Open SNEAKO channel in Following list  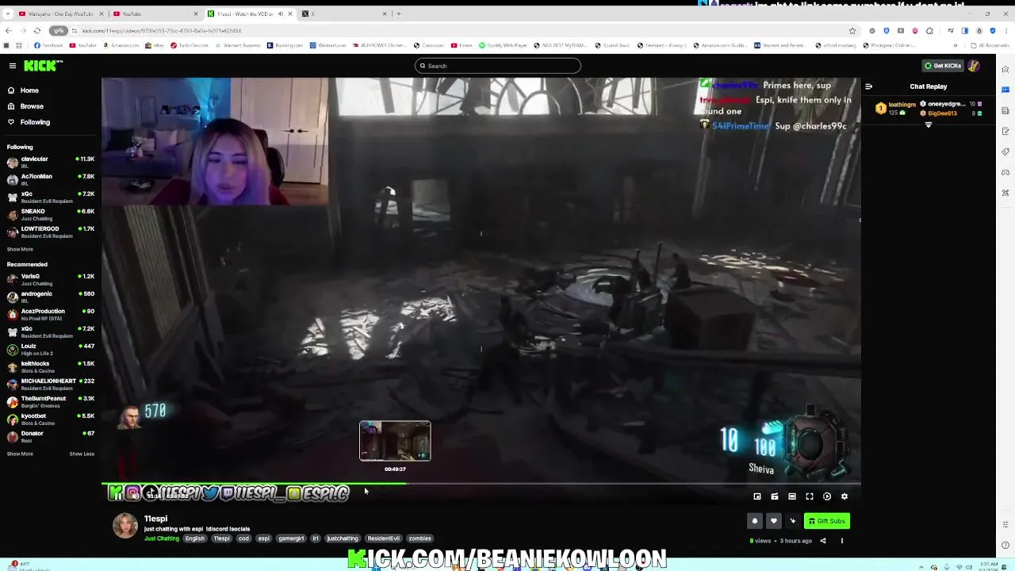[x=51, y=215]
